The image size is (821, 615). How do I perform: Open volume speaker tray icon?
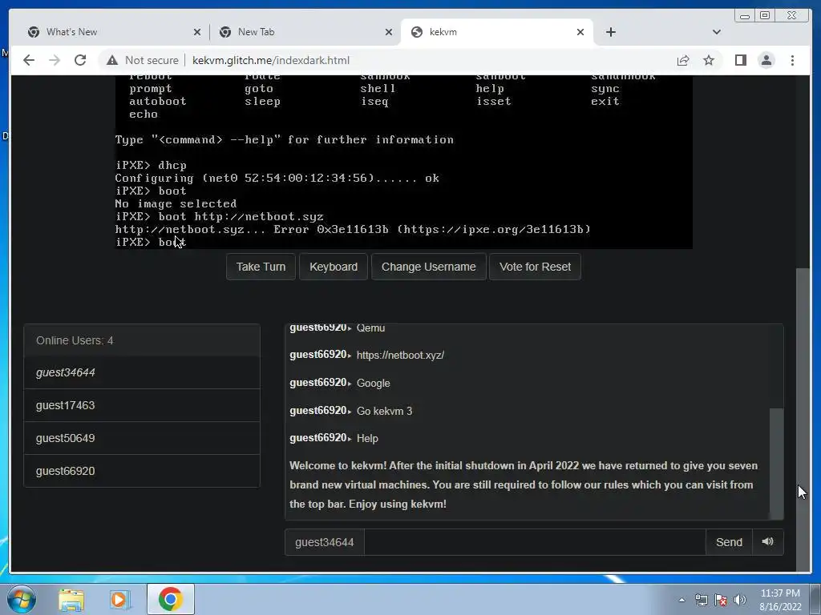tap(740, 600)
